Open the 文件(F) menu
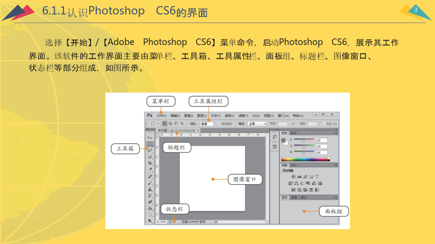 point(161,116)
